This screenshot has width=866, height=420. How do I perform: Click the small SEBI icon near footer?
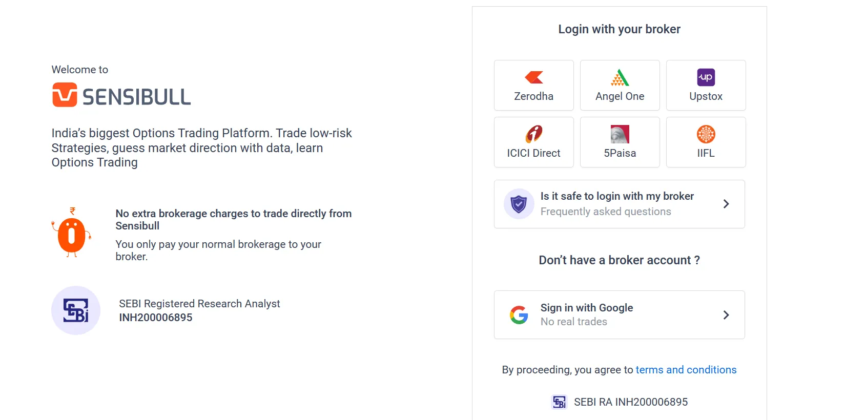(559, 402)
